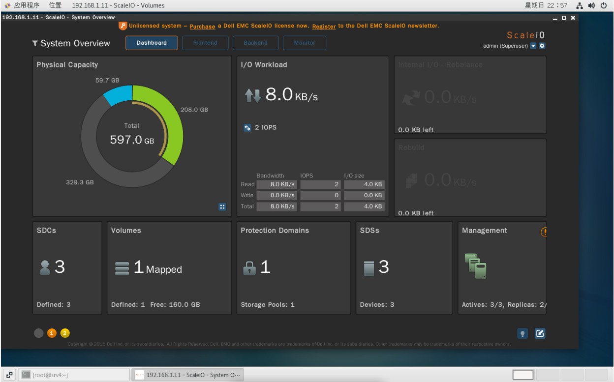
Task: Switch to the Frontend tab
Action: point(205,43)
